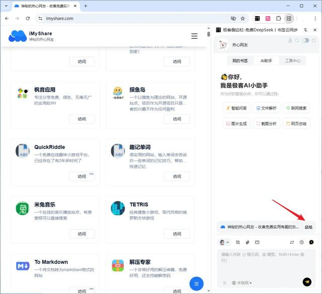Image resolution: width=322 pixels, height=294 pixels.
Task: Click the prompt shortcut icon beside 未联网
Action: [x=224, y=283]
